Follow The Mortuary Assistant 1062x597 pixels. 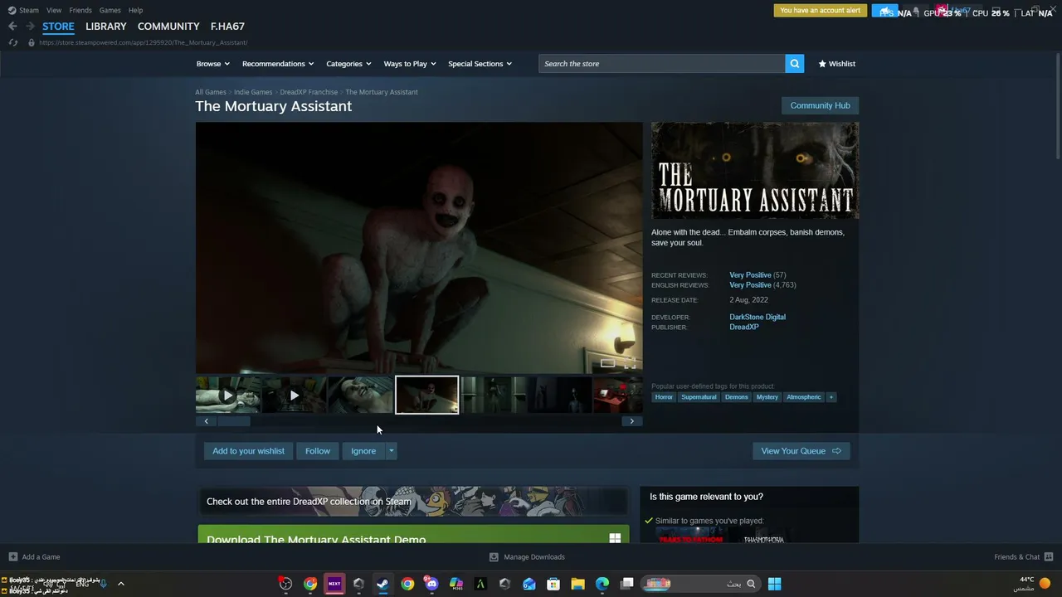(x=318, y=451)
